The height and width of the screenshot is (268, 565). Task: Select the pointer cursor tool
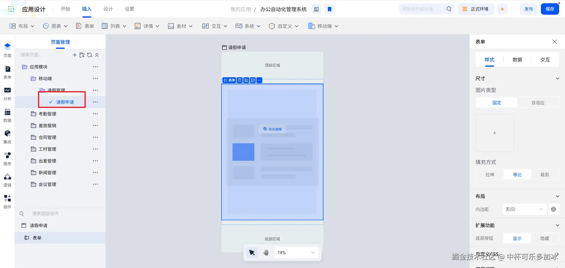point(252,252)
